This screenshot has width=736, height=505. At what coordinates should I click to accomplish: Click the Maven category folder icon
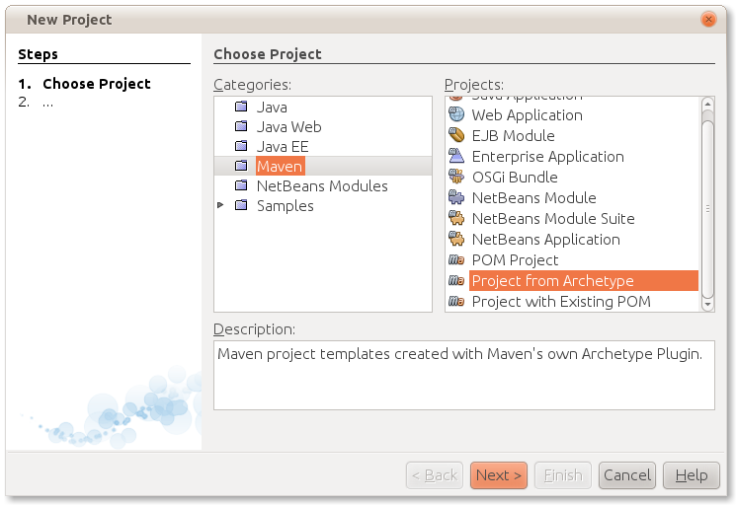pyautogui.click(x=241, y=166)
